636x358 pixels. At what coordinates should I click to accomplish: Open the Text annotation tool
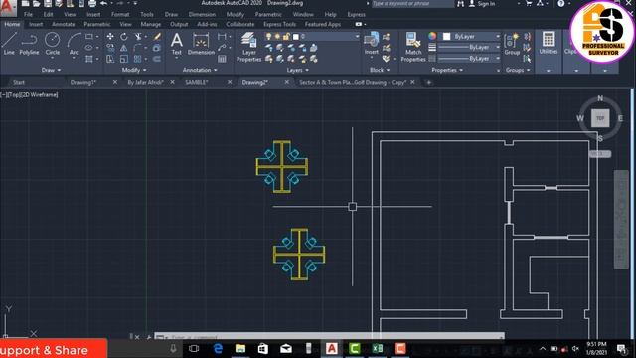tap(177, 44)
